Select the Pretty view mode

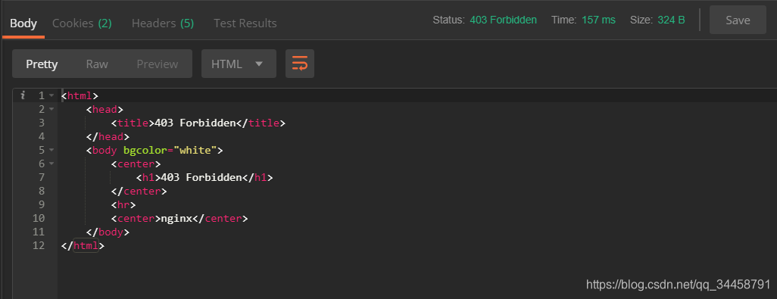coord(42,64)
